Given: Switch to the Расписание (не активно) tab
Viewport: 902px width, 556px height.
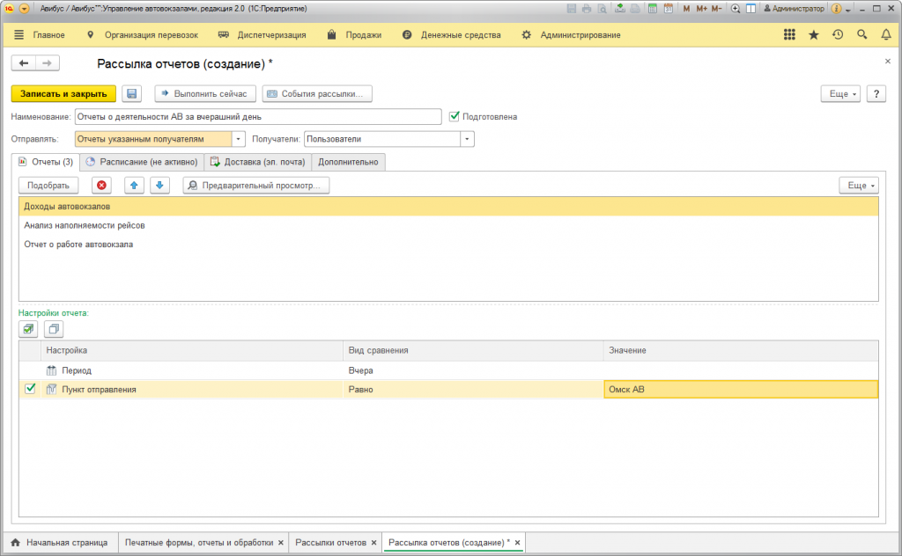Looking at the screenshot, I should click(142, 162).
